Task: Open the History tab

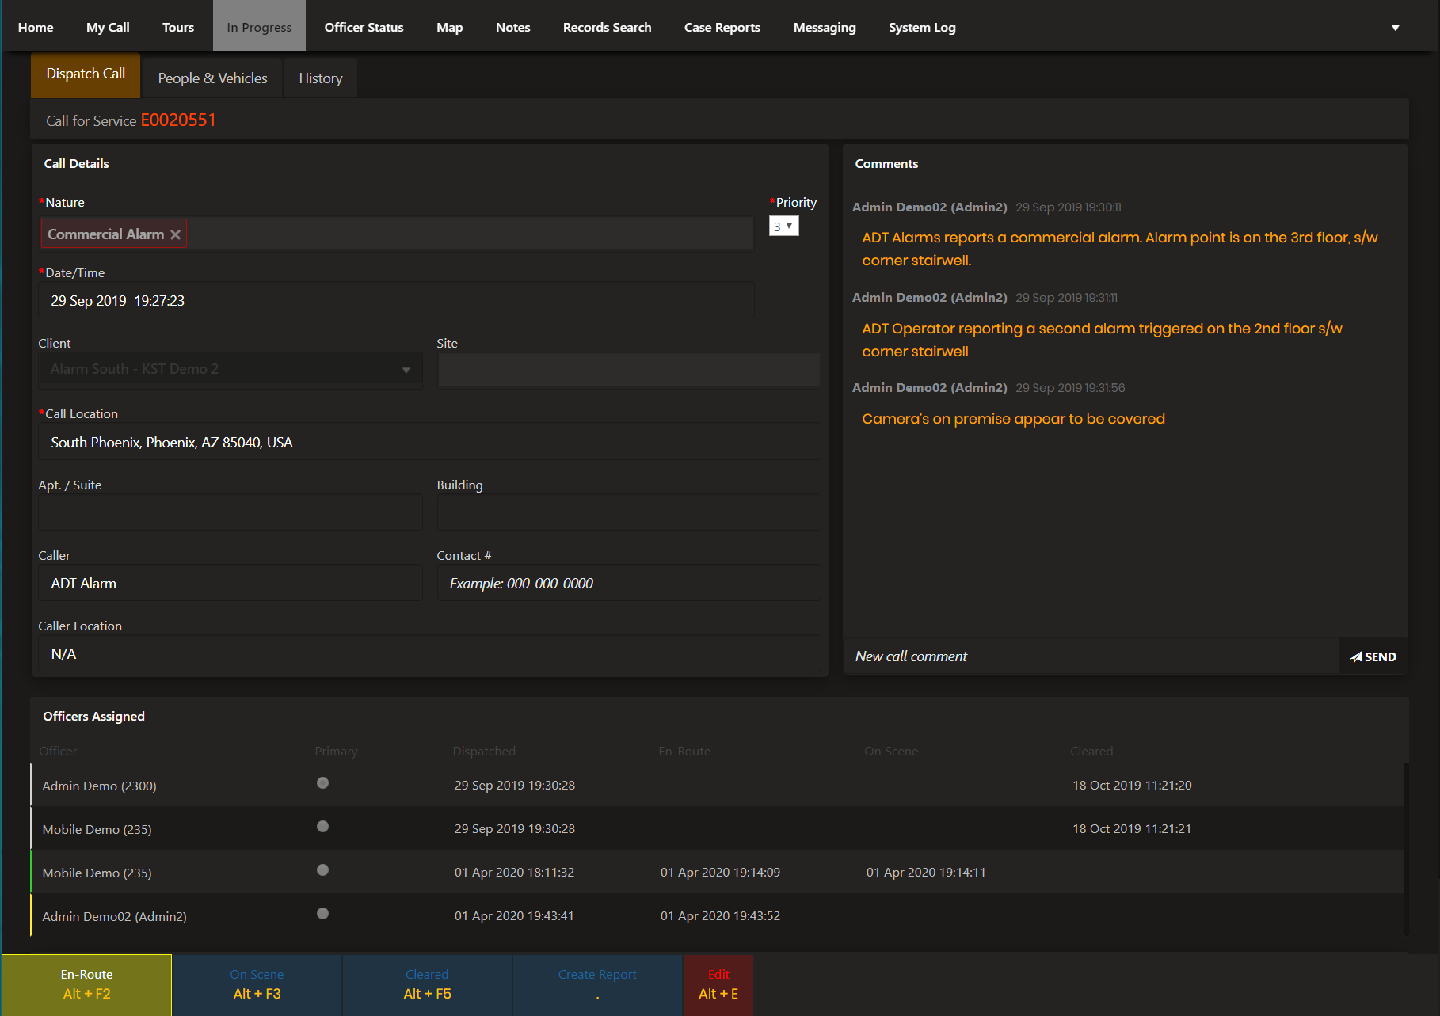Action: (320, 78)
